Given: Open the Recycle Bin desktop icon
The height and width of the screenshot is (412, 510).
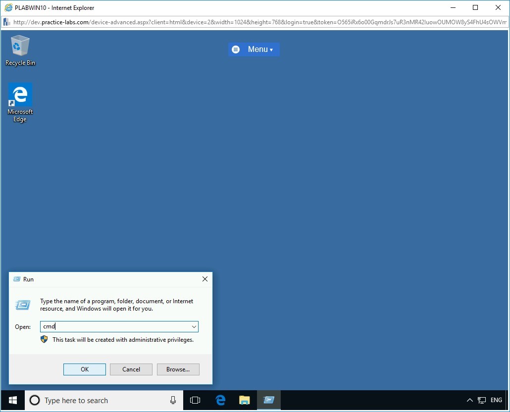Looking at the screenshot, I should tap(20, 50).
